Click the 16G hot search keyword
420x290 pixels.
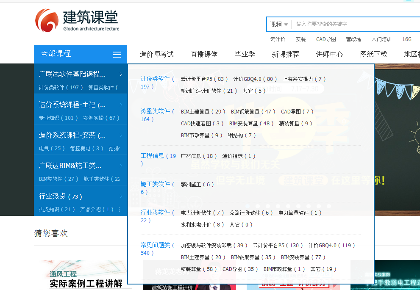point(406,39)
